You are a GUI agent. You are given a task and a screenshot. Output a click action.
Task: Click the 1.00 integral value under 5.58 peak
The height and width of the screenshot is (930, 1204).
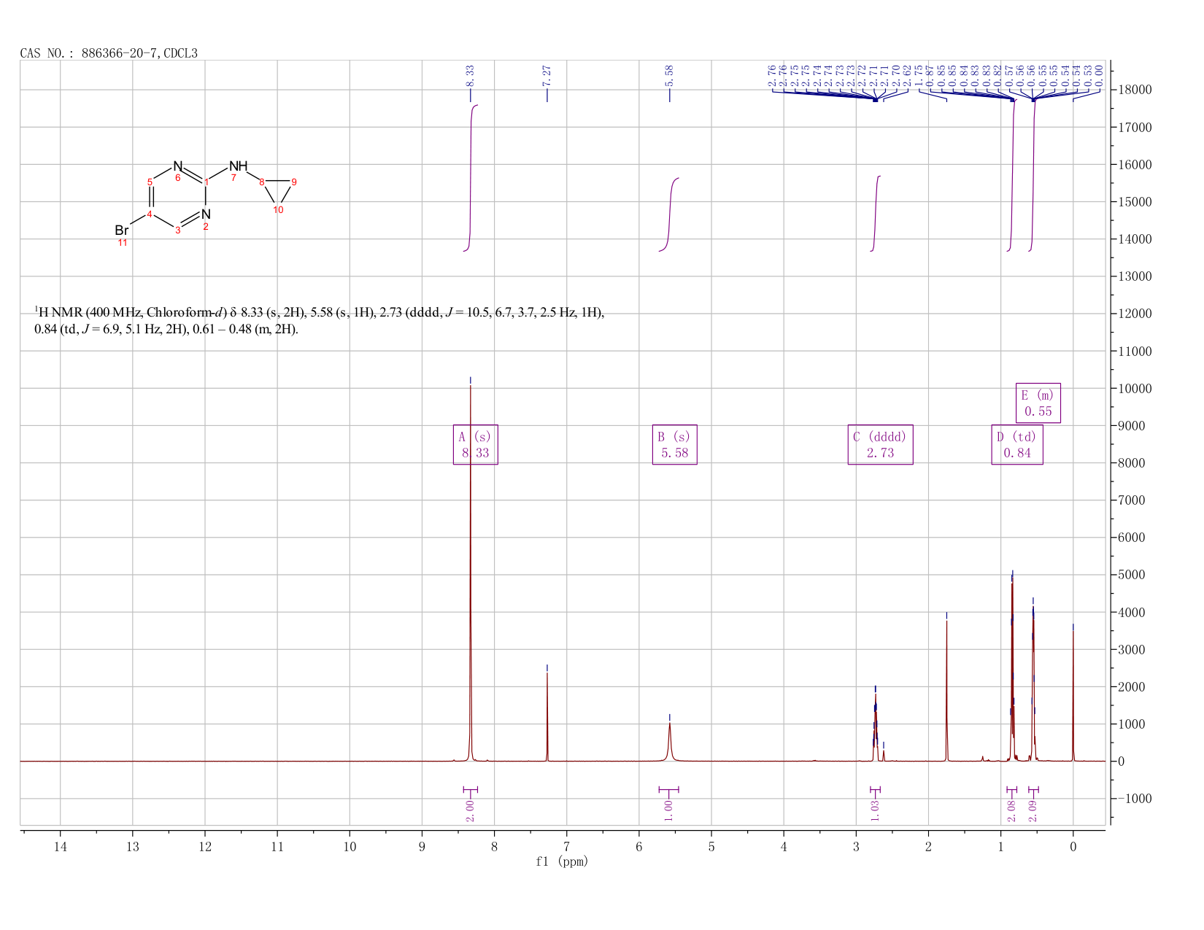668,810
